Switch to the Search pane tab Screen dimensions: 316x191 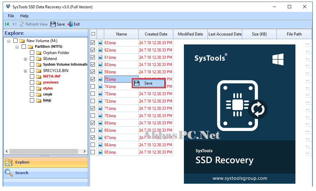pyautogui.click(x=46, y=173)
